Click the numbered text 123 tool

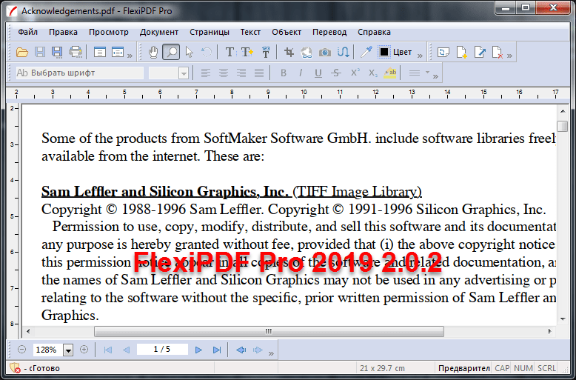266,52
